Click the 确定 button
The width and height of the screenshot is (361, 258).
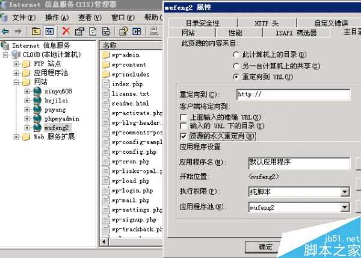(x=265, y=247)
